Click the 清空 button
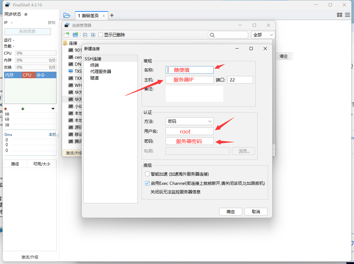This screenshot has height=264, width=354. [283, 56]
